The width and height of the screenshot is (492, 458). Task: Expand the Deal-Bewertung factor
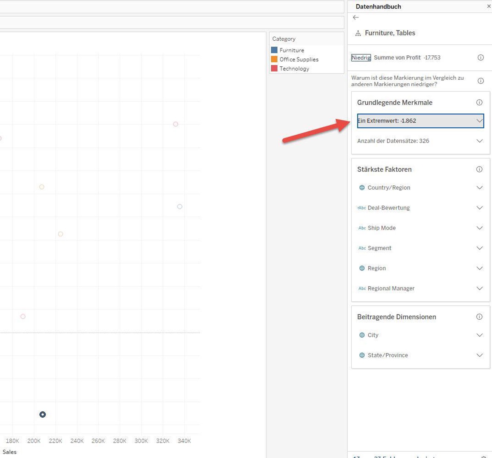(479, 208)
